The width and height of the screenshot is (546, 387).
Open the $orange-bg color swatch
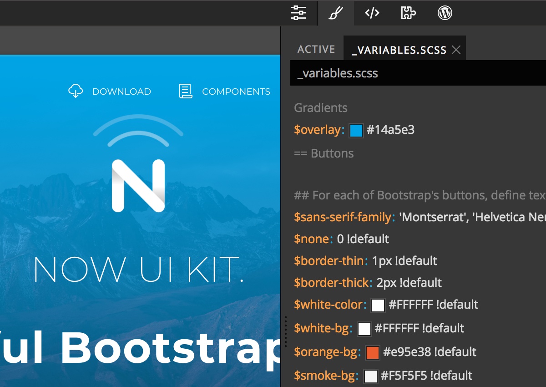click(373, 352)
